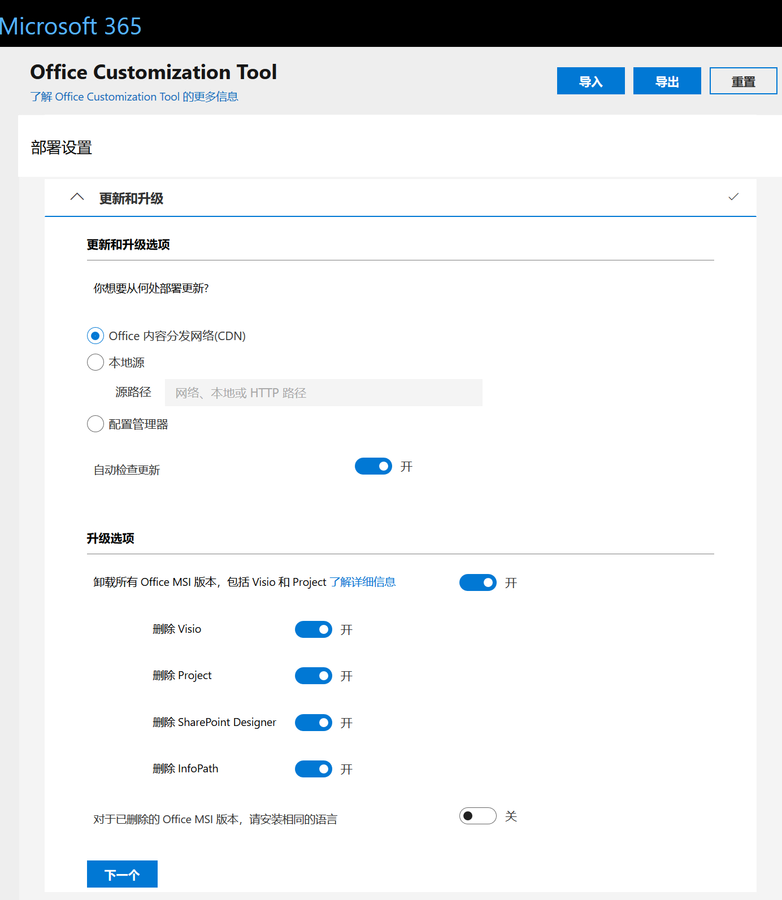This screenshot has height=900, width=782.
Task: Click the 导入 button
Action: [x=591, y=81]
